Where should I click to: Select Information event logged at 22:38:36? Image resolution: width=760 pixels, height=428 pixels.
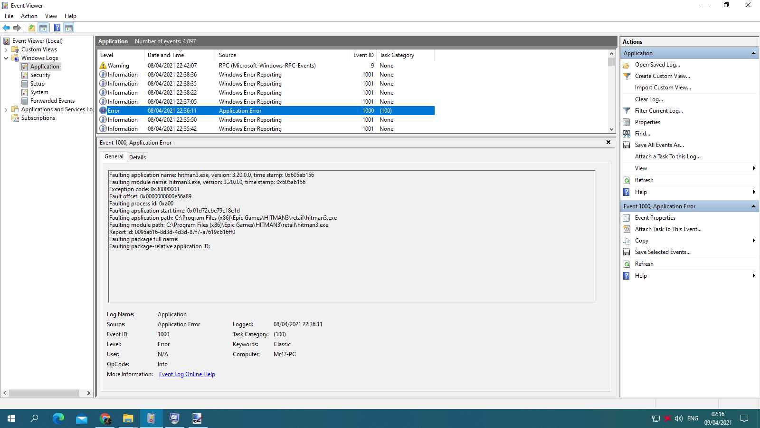266,75
